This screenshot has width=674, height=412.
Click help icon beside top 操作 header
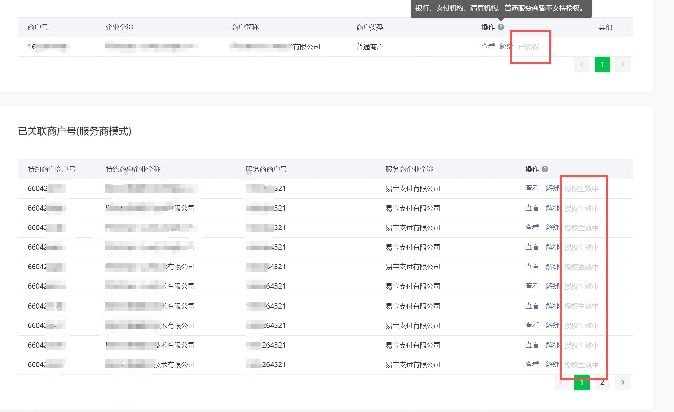pos(501,27)
